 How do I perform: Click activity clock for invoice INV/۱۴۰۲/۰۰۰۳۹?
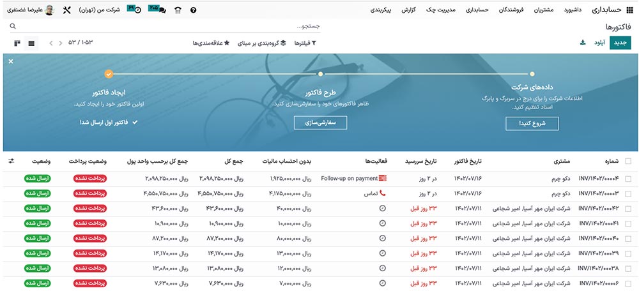point(382,253)
